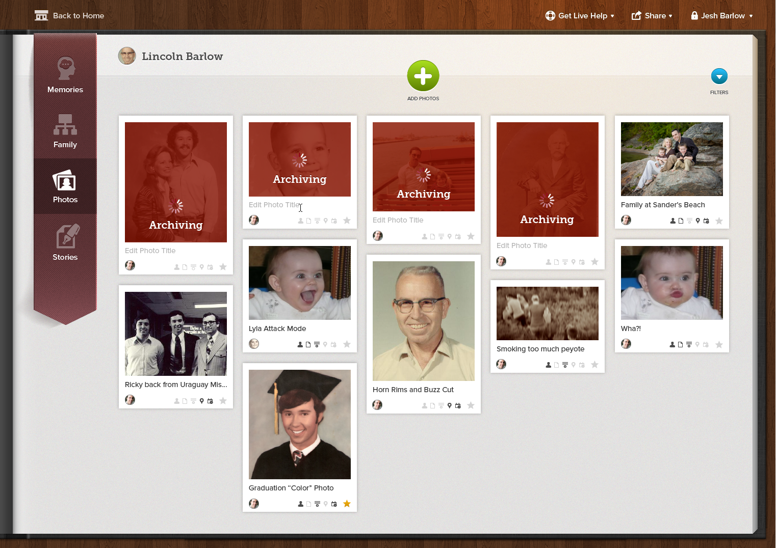Star the Lyla Attack Mode photo
The image size is (776, 548).
(347, 344)
